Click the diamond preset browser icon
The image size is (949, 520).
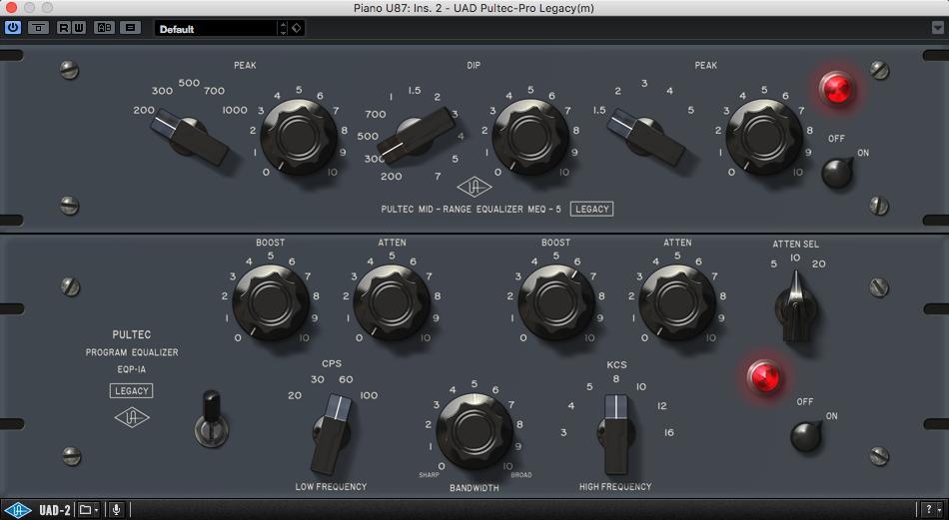297,28
